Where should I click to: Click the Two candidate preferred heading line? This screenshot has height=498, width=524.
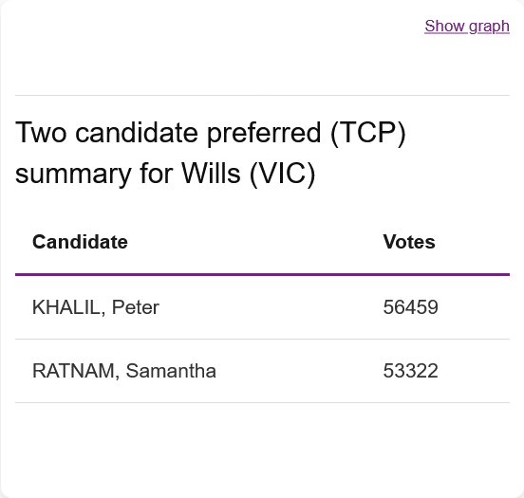(x=211, y=133)
